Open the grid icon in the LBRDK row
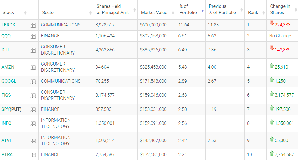Image resolution: width=298 pixels, height=160 pixels. [x=33, y=25]
